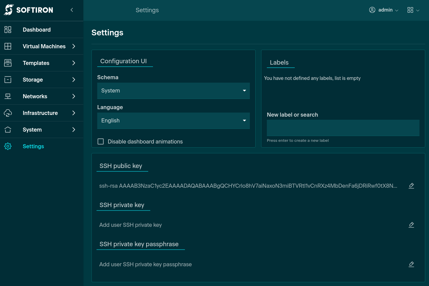Click edit icon for SSH private key

click(411, 225)
